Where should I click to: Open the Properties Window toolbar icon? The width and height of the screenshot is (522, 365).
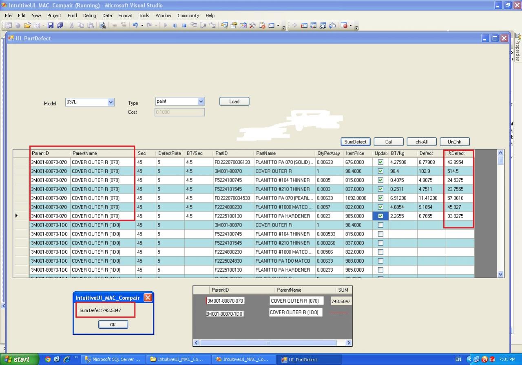coord(233,25)
